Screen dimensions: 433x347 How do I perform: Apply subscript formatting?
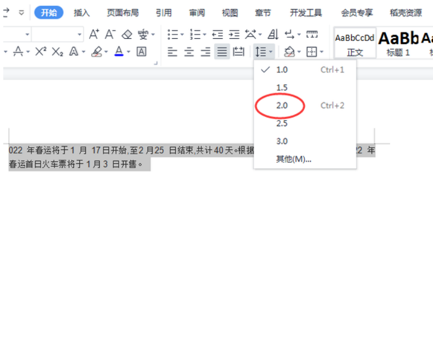coord(57,51)
